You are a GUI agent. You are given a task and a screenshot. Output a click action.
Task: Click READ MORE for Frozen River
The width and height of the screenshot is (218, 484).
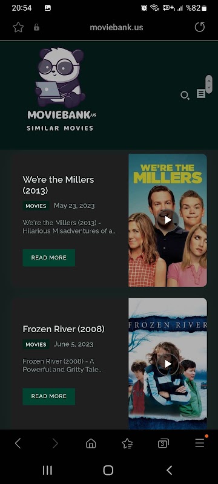(x=49, y=396)
